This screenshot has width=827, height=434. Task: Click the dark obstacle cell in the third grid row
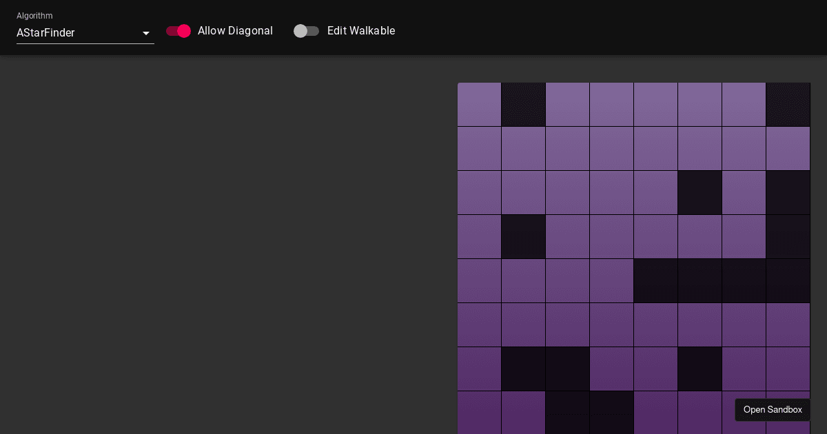pyautogui.click(x=700, y=192)
